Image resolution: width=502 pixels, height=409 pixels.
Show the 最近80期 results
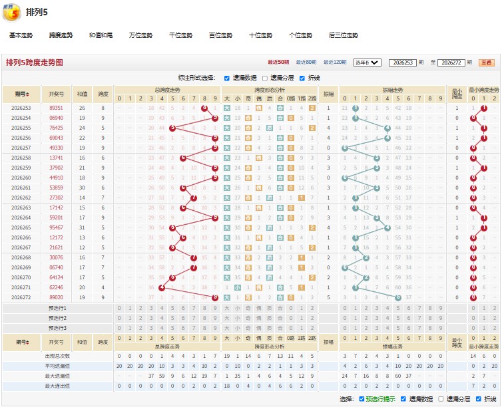click(x=306, y=63)
